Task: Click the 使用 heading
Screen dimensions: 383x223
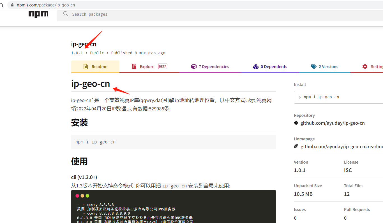Action: (79, 161)
